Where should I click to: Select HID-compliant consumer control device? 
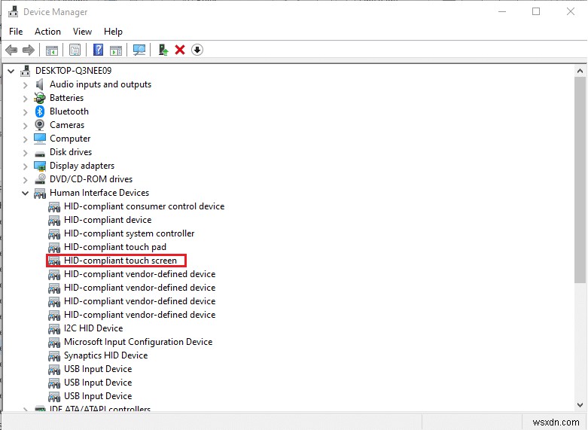tap(144, 206)
